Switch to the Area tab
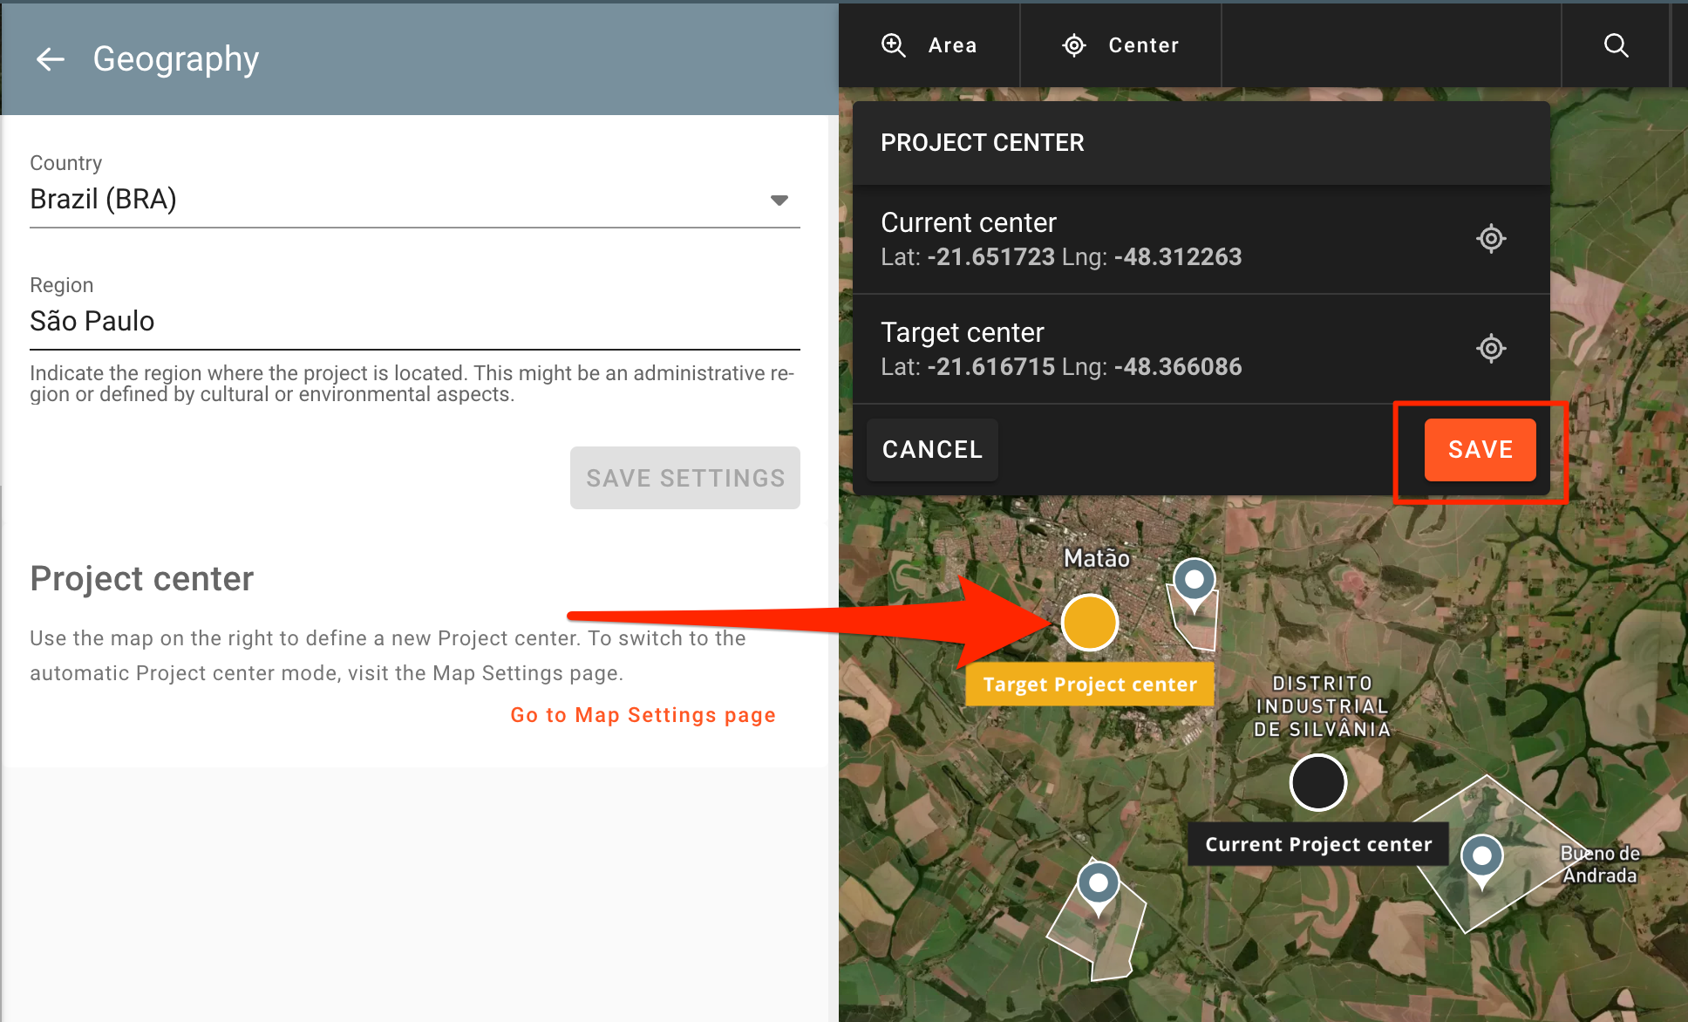1688x1022 pixels. [x=929, y=45]
